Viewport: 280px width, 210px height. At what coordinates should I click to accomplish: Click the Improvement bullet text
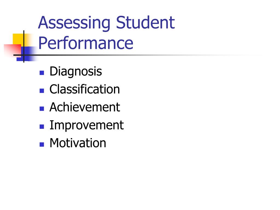87,126
